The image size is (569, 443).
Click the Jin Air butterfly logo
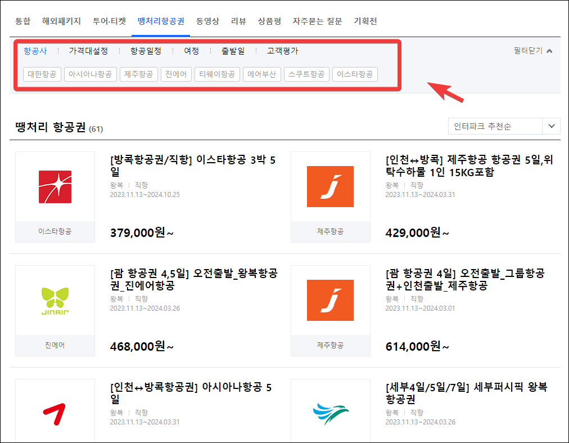click(55, 301)
